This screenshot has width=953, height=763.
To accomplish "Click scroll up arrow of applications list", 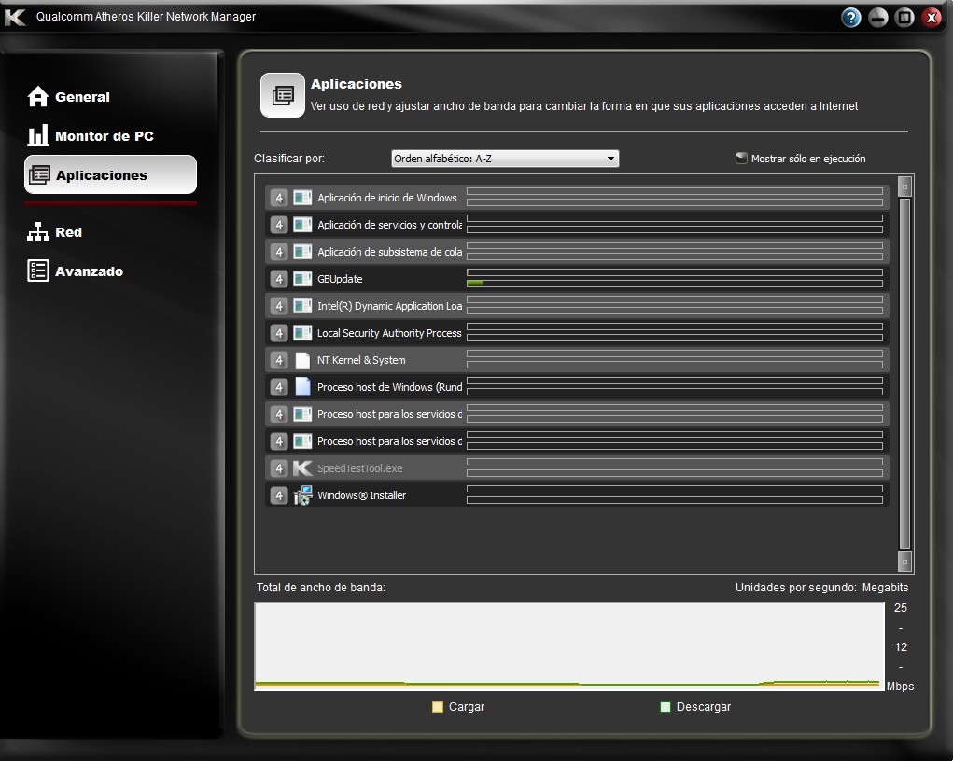I will [904, 187].
